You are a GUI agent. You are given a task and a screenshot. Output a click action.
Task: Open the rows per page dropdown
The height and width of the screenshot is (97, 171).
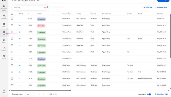point(30,94)
